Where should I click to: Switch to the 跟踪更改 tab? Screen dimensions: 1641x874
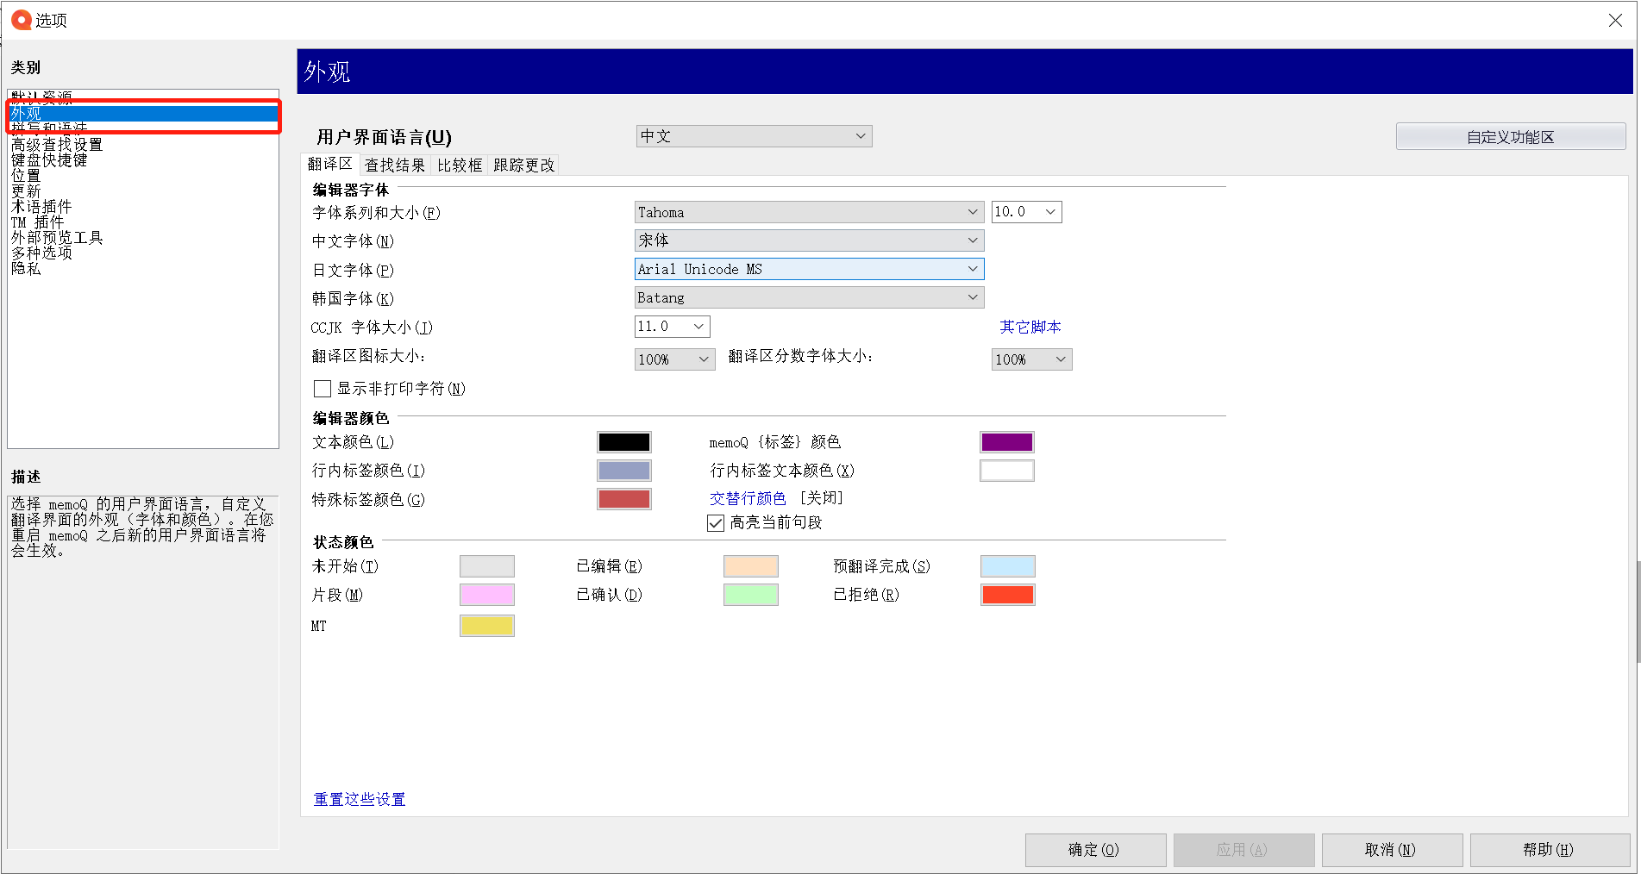click(x=524, y=165)
